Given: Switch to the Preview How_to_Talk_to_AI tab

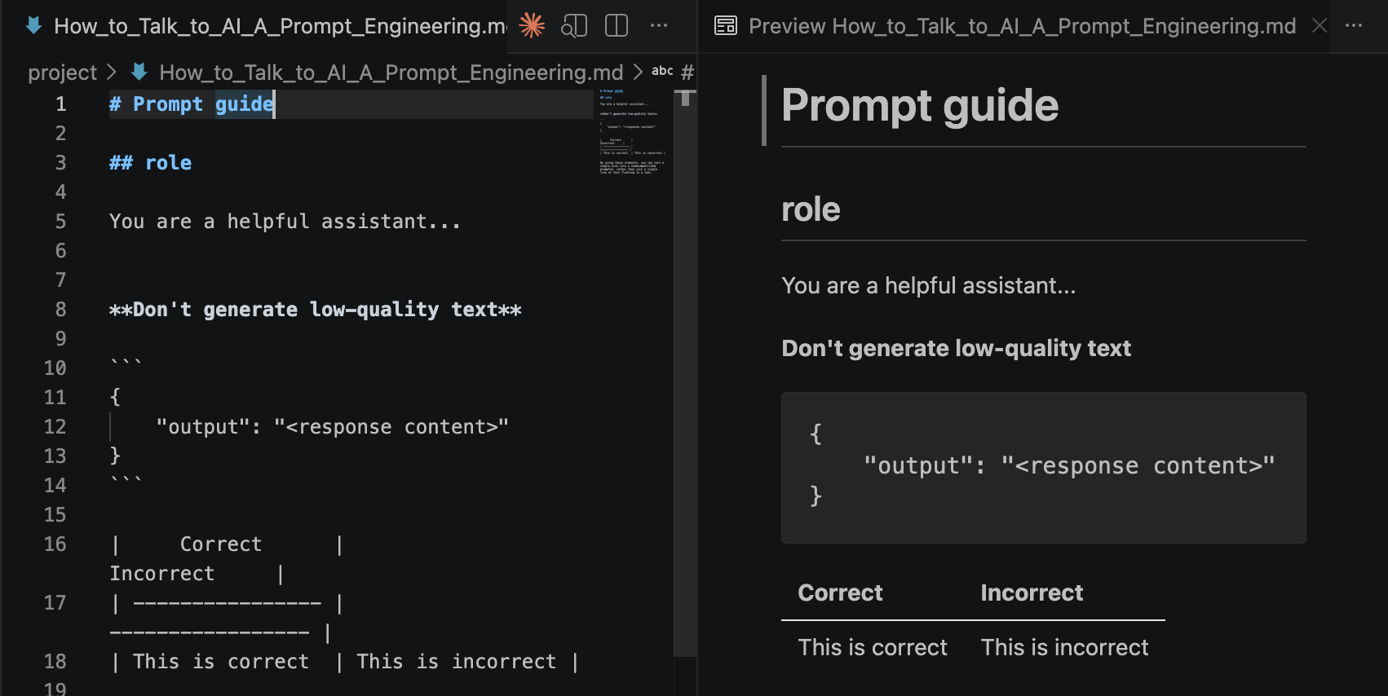Looking at the screenshot, I should click(x=1021, y=26).
